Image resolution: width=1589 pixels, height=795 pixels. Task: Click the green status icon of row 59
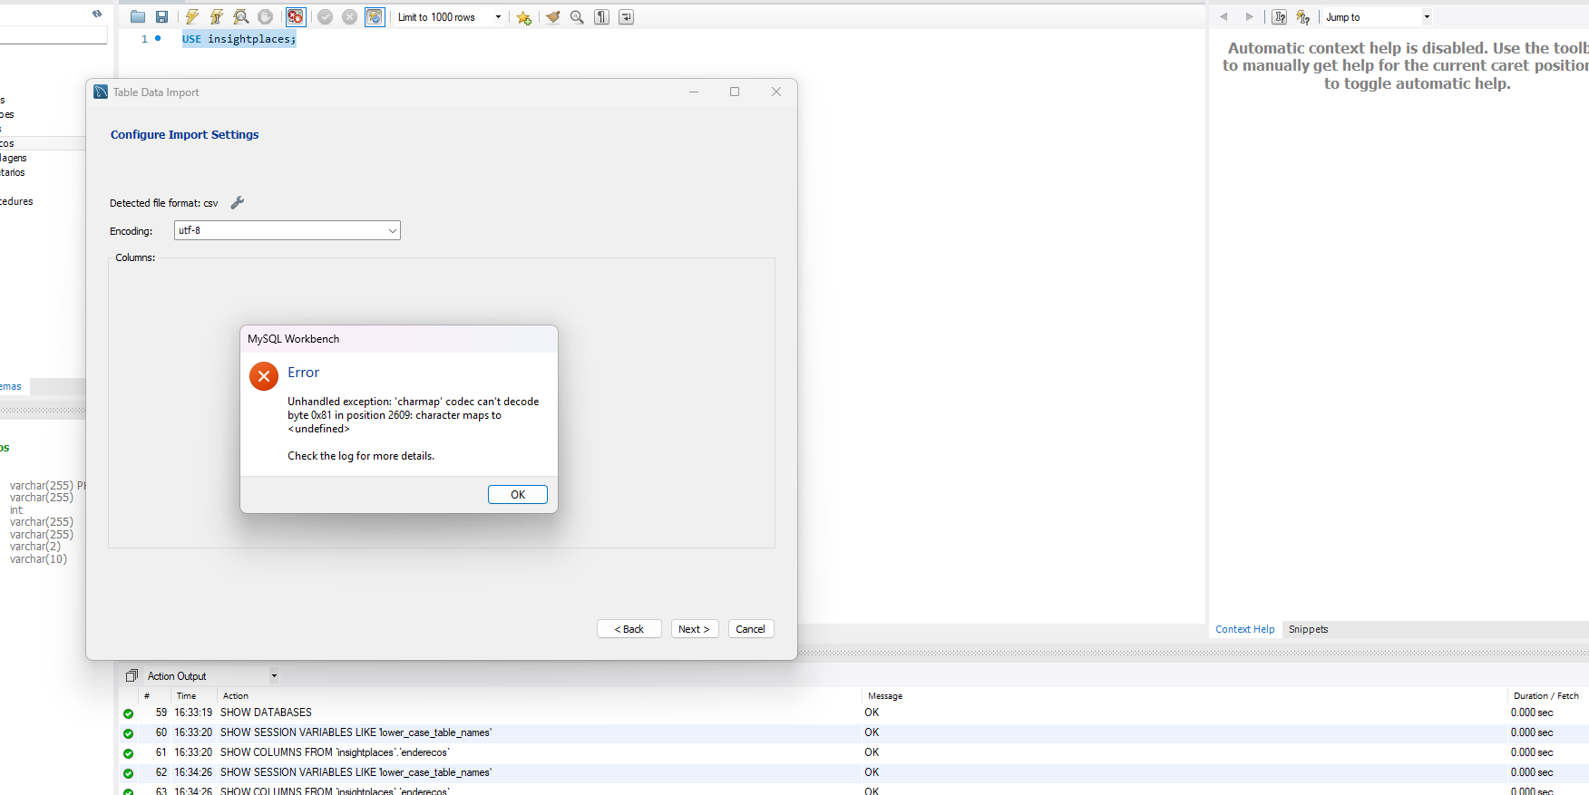click(128, 713)
